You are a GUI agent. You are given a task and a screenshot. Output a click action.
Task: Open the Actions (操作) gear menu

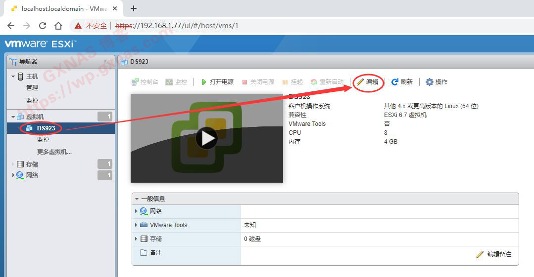coord(436,82)
